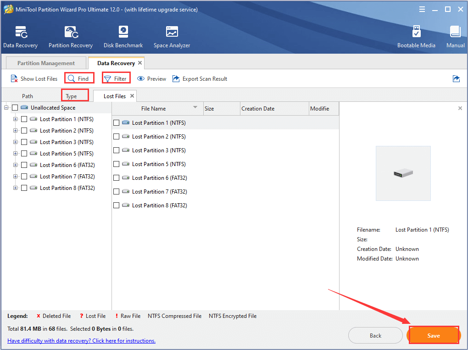
Task: Check Lost Partition 2 (NTFS) in tree
Action: (x=24, y=130)
